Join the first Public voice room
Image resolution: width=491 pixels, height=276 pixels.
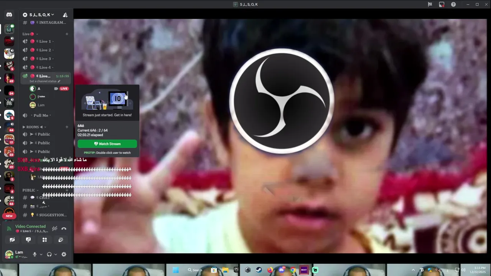[45, 134]
